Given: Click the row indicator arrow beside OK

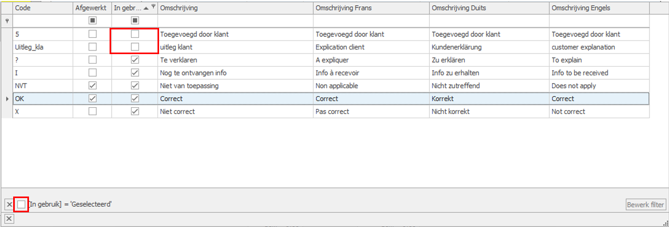Looking at the screenshot, I should (6, 99).
